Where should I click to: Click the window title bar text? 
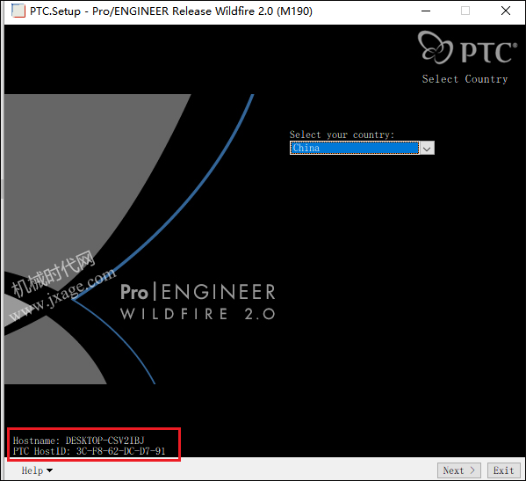pos(171,11)
